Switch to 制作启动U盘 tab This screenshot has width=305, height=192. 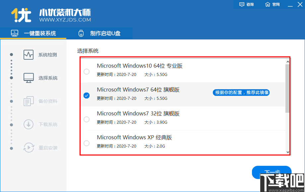(99, 33)
